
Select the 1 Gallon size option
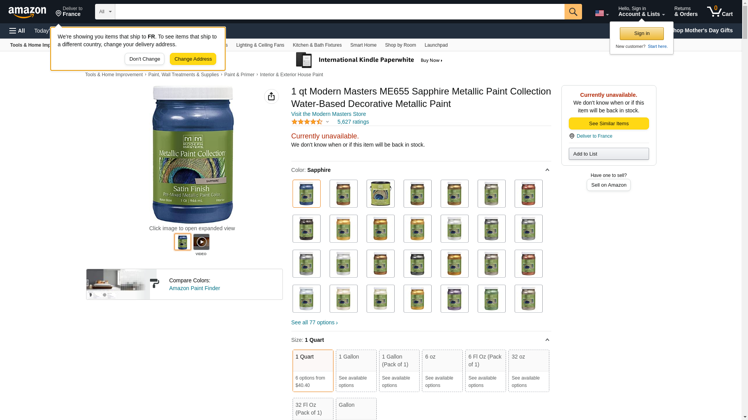(x=356, y=370)
